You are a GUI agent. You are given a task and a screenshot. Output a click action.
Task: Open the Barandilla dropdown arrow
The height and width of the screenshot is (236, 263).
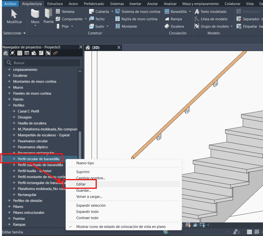pyautogui.click(x=190, y=12)
